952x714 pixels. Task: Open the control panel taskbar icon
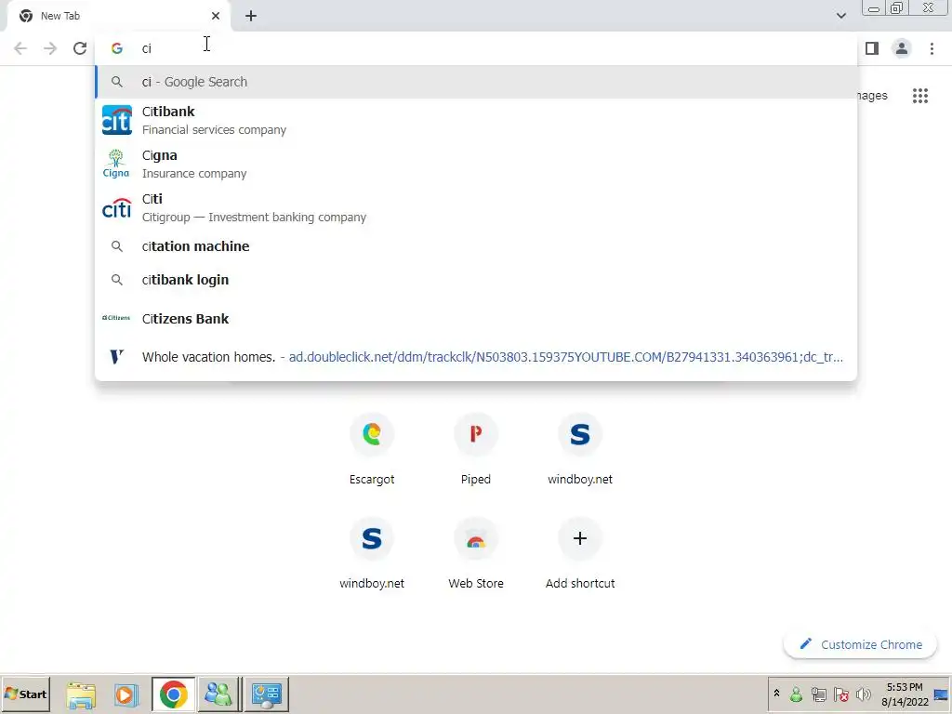(267, 694)
